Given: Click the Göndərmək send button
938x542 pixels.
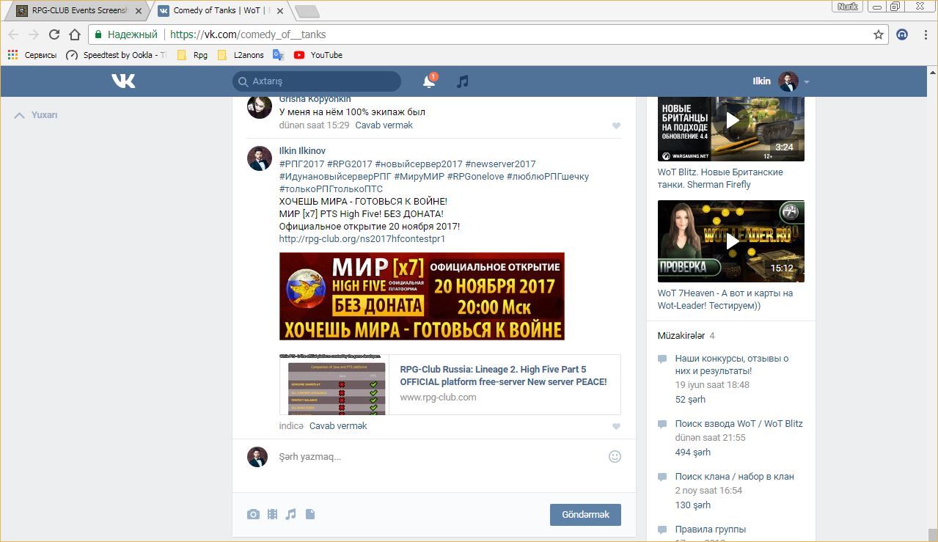Looking at the screenshot, I should coord(585,515).
